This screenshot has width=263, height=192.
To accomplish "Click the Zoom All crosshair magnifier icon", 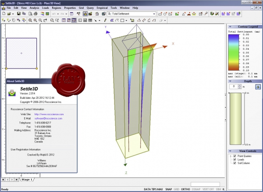I will point(30,20).
